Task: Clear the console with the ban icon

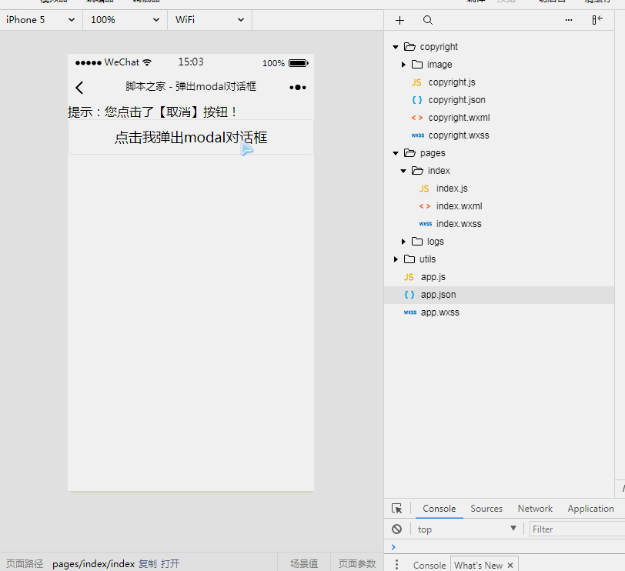Action: pyautogui.click(x=396, y=529)
